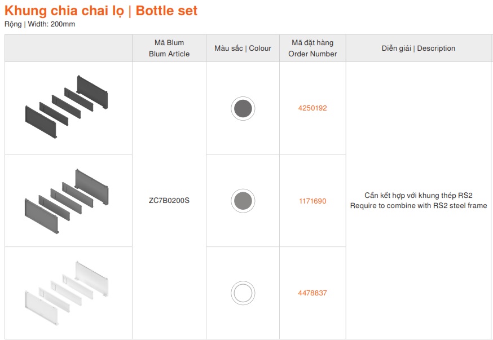The height and width of the screenshot is (340, 493).
Task: Click "Require to combine with RS2 steel frame"
Action: [419, 206]
